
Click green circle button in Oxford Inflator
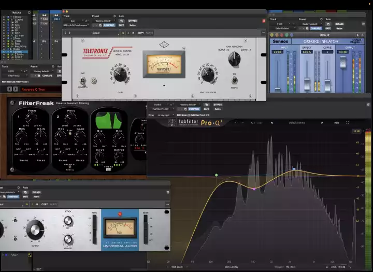point(286,35)
